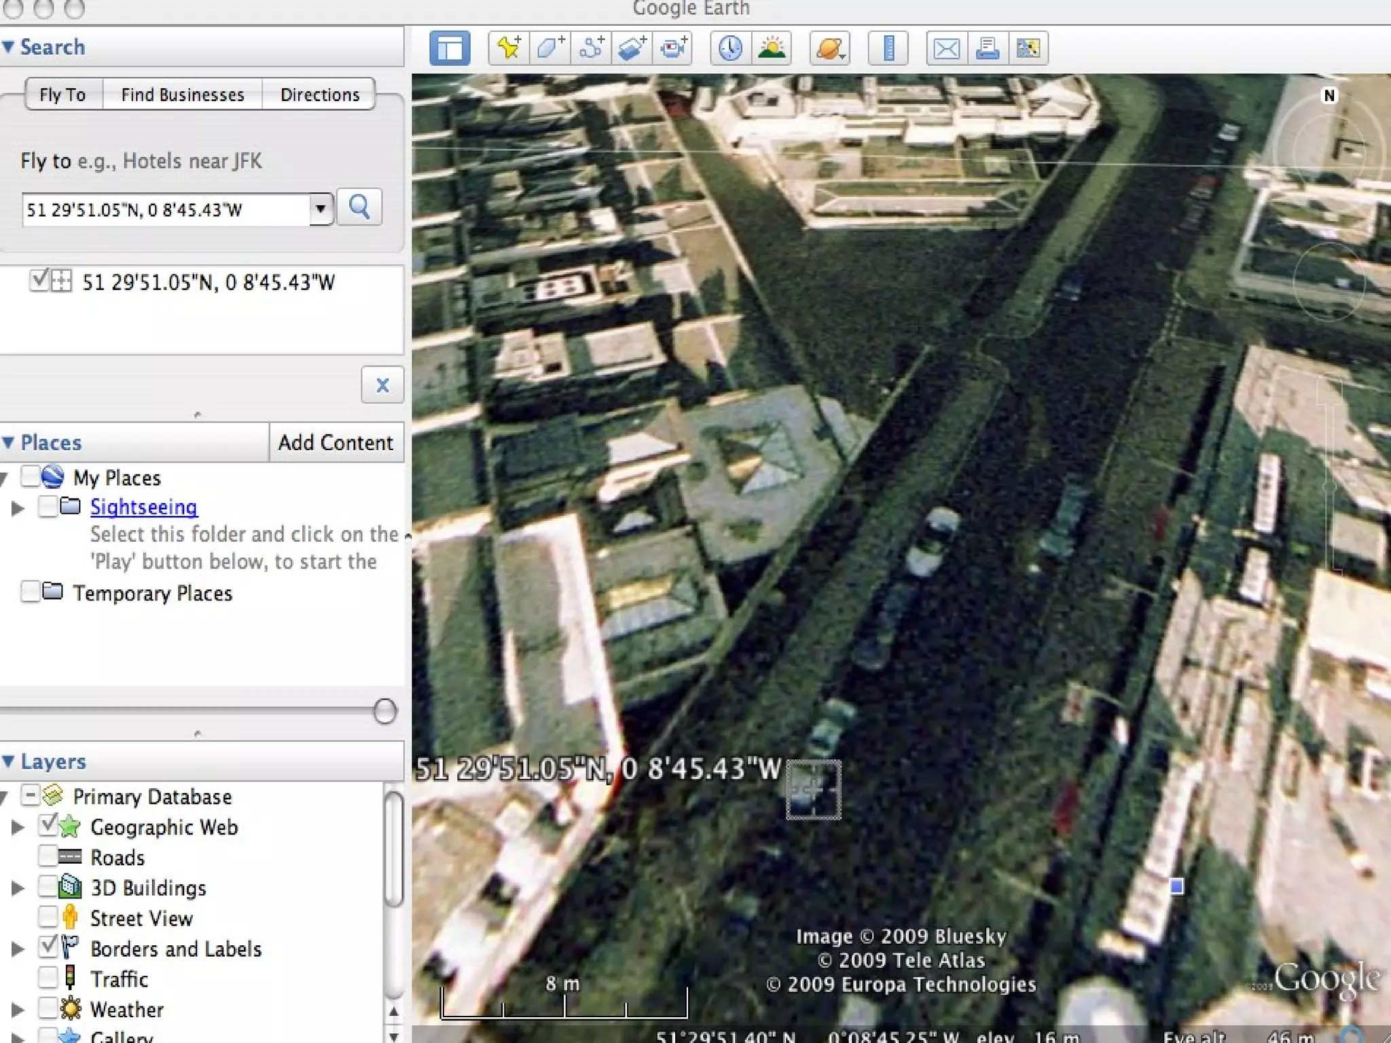Toggle the sidebar panel button
Viewport: 1391px width, 1043px height.
click(x=450, y=48)
